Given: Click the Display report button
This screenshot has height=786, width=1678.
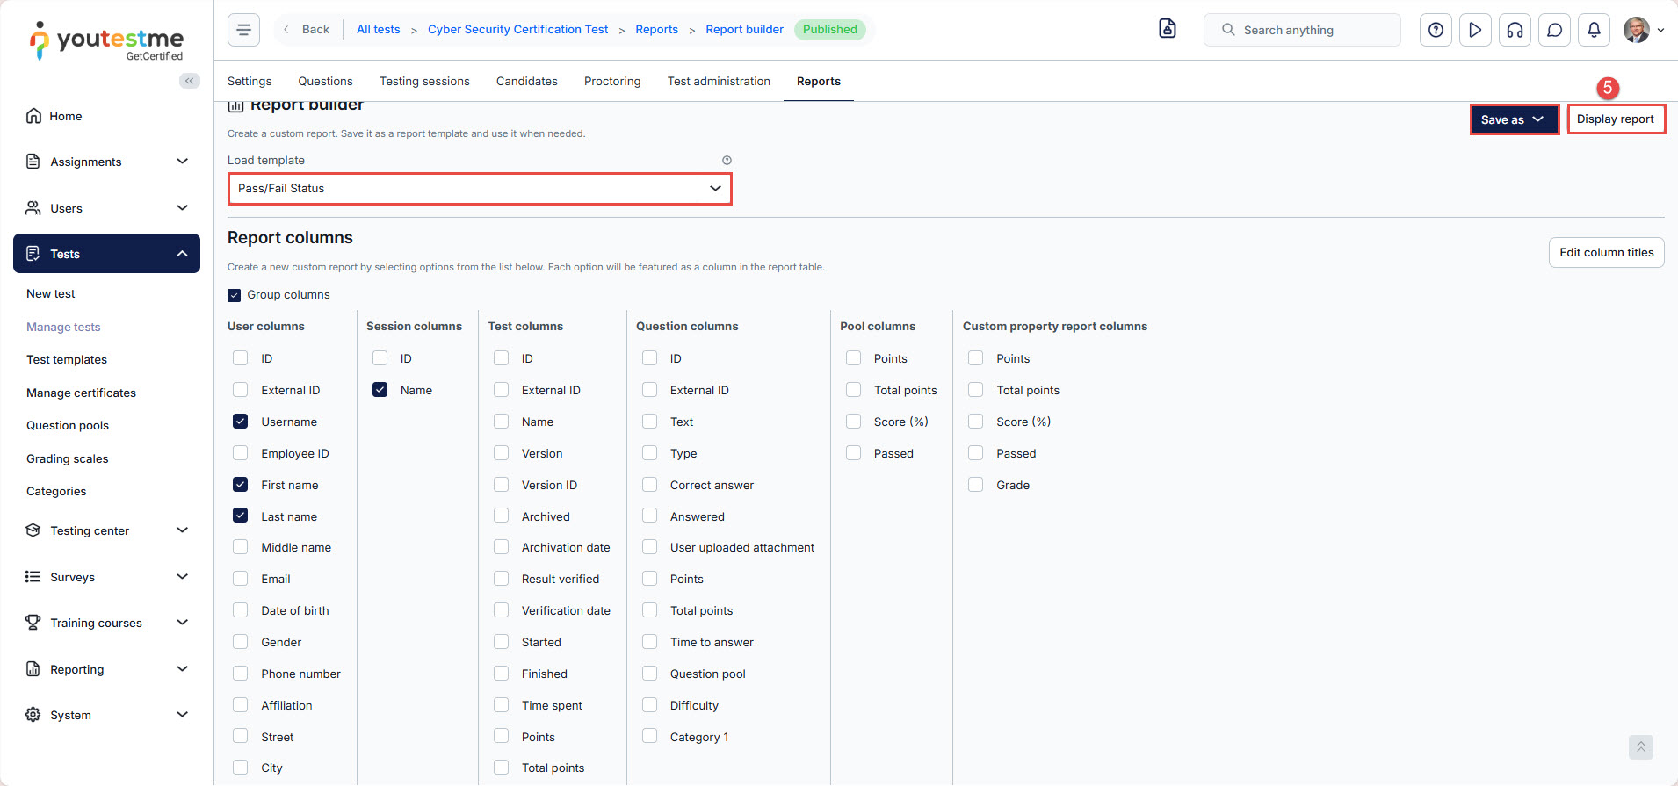Looking at the screenshot, I should (x=1615, y=119).
